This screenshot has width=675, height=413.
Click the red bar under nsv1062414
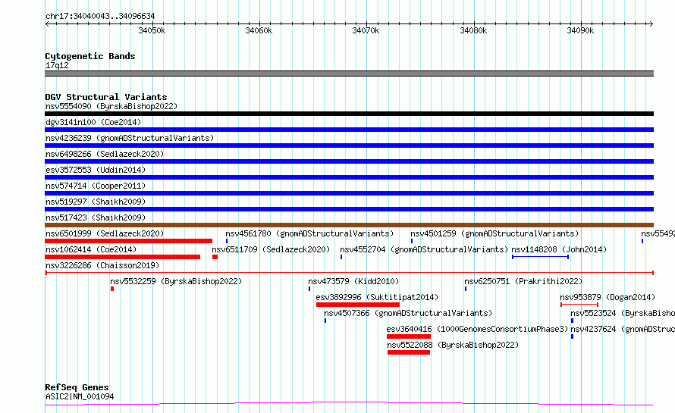click(x=123, y=257)
